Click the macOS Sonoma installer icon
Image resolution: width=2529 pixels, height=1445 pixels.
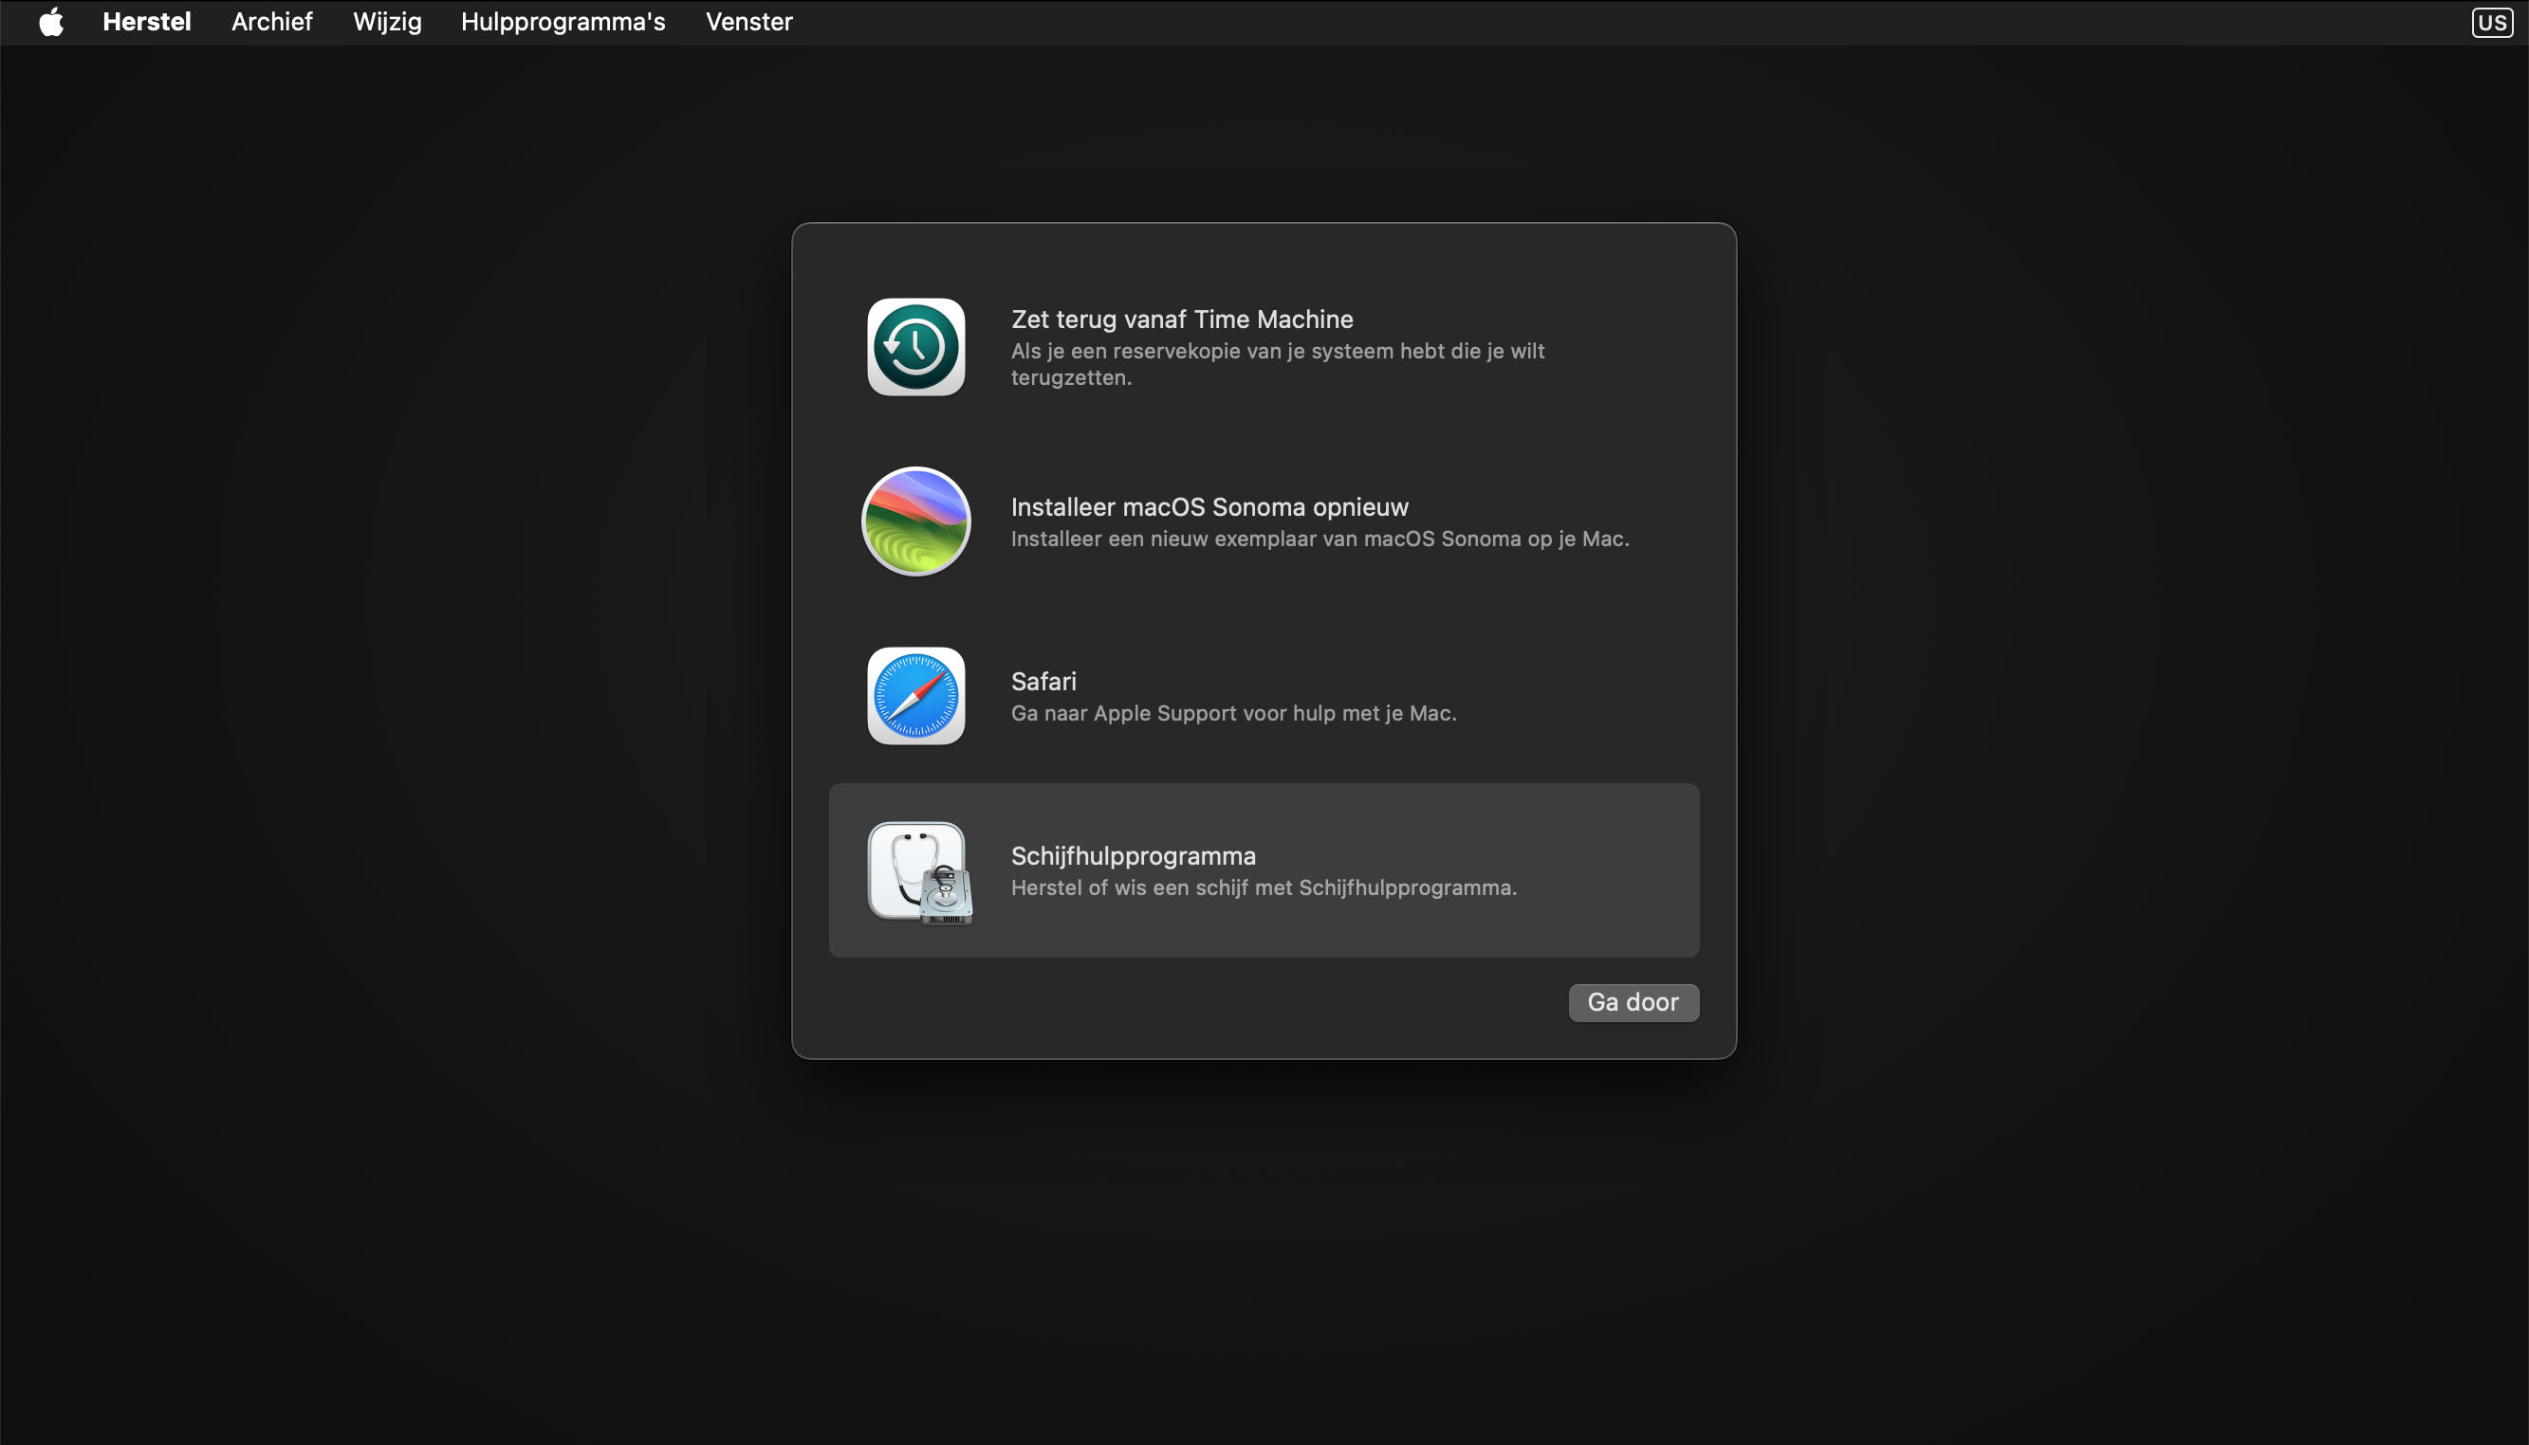click(915, 521)
